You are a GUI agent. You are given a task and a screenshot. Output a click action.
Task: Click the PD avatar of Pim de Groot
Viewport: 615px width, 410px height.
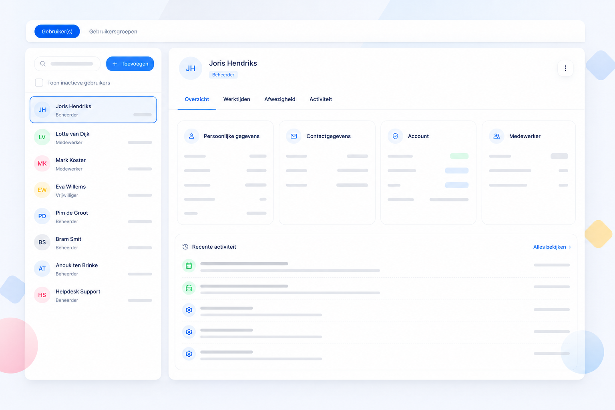pyautogui.click(x=42, y=216)
